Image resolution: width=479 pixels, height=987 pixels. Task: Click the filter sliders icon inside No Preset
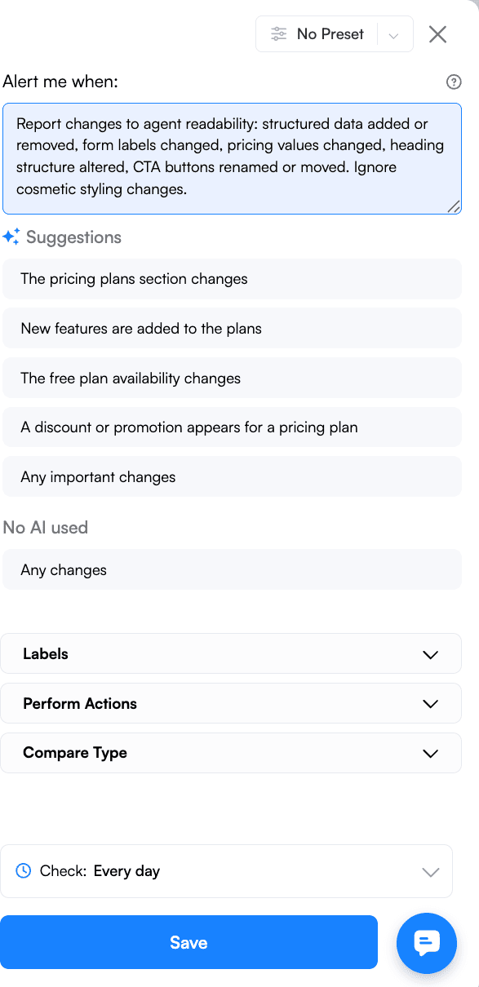tap(278, 33)
